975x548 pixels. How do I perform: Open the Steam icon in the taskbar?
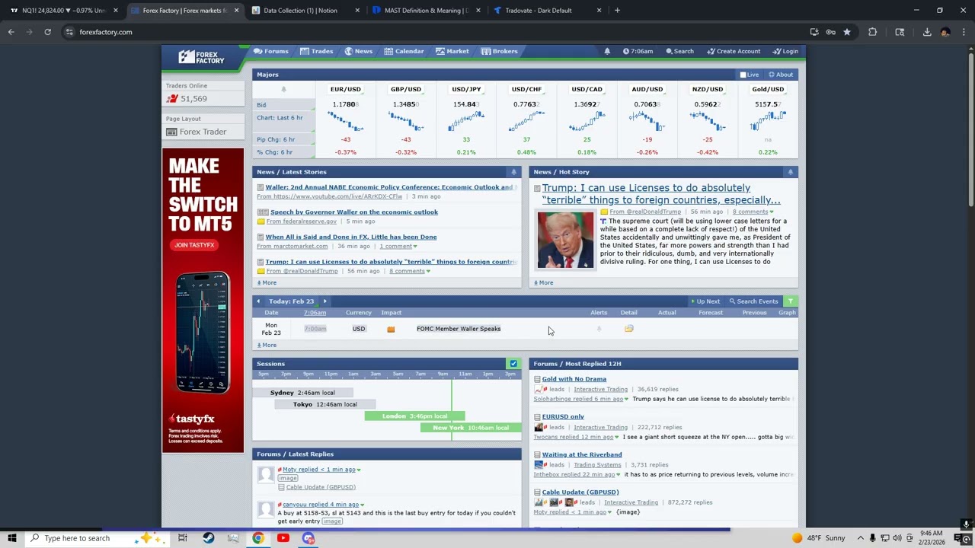(x=208, y=538)
